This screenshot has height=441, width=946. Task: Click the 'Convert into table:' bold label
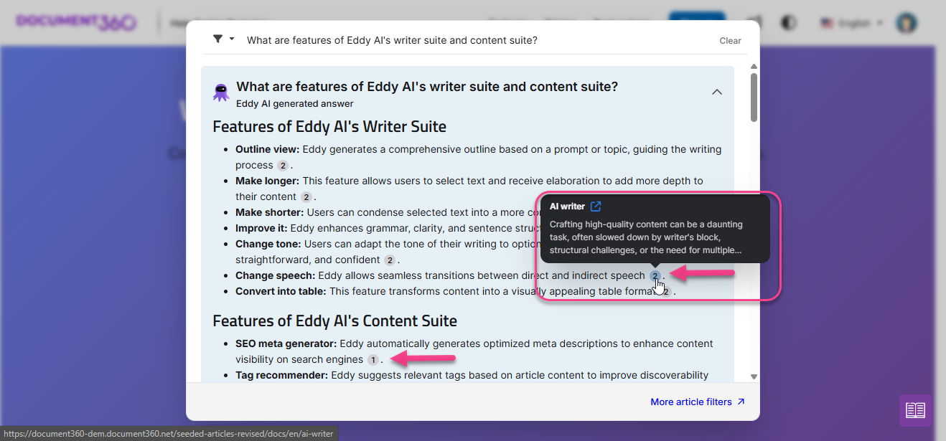coord(281,292)
